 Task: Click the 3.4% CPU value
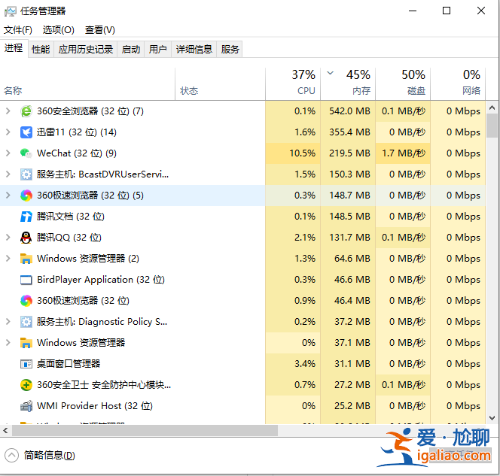[x=304, y=364]
